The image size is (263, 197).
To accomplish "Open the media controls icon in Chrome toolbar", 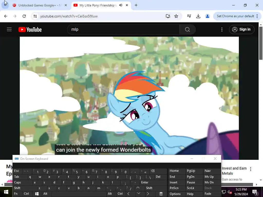I will 189,16.
